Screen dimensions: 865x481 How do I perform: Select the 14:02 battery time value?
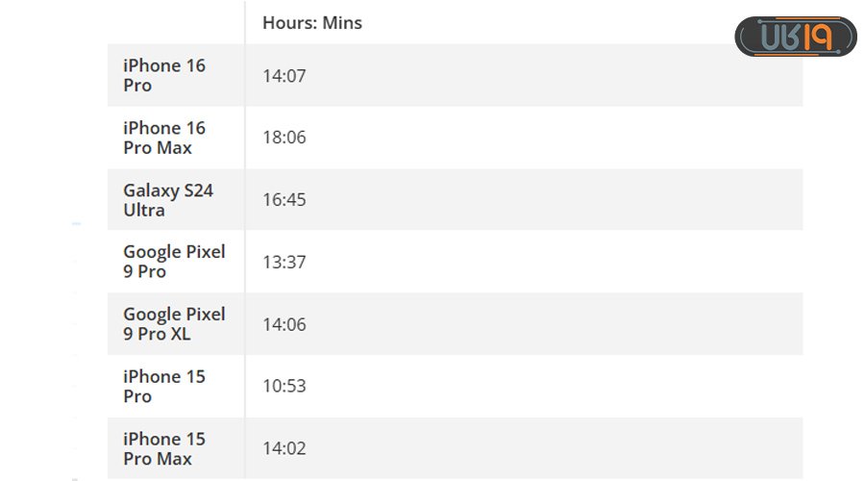point(284,448)
